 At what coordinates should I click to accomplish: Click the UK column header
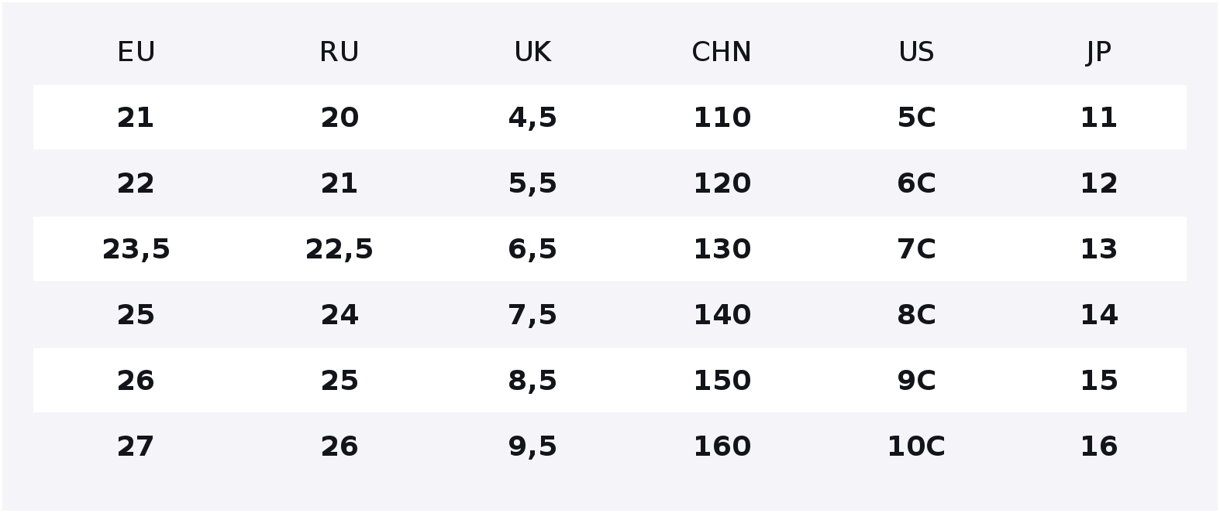click(x=532, y=52)
